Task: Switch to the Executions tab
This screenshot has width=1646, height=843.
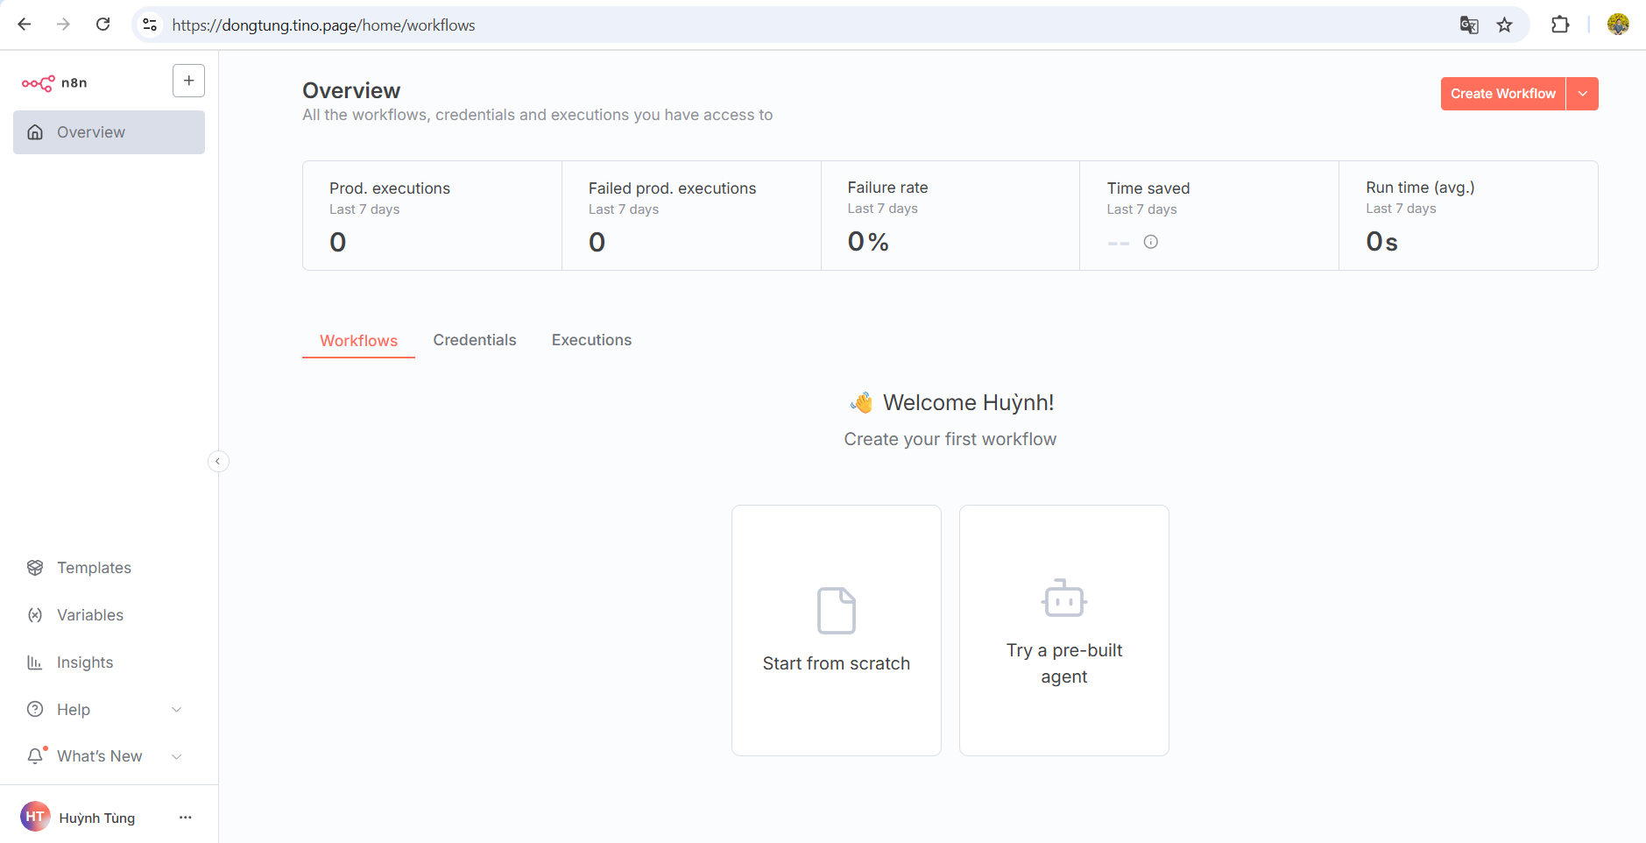Action: [591, 340]
